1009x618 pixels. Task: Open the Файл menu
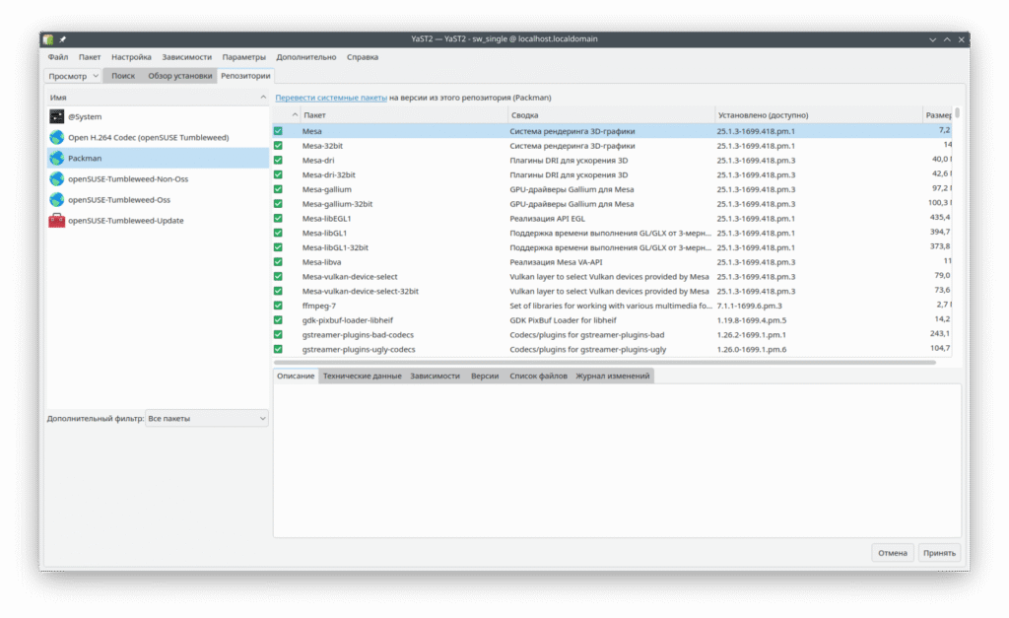point(58,57)
